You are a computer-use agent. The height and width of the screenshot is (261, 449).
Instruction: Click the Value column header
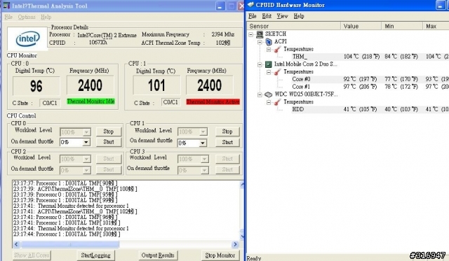point(361,26)
